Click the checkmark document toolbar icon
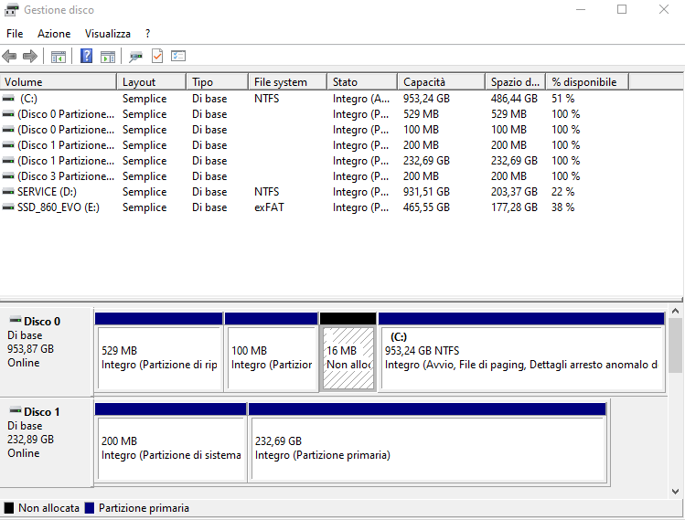This screenshot has height=520, width=685. [157, 56]
